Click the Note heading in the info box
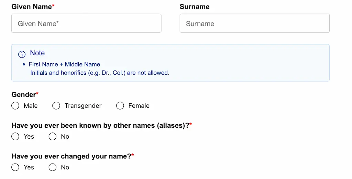 pos(37,53)
